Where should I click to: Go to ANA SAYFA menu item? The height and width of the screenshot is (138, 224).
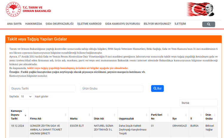tap(14, 24)
